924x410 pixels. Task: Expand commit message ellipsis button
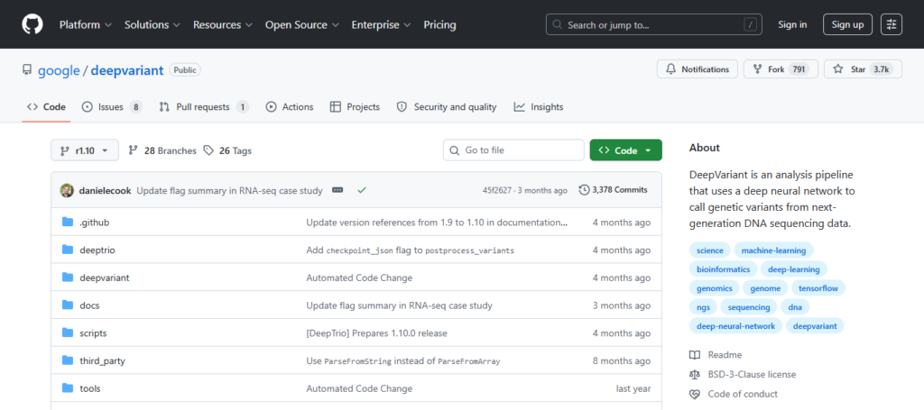(337, 191)
